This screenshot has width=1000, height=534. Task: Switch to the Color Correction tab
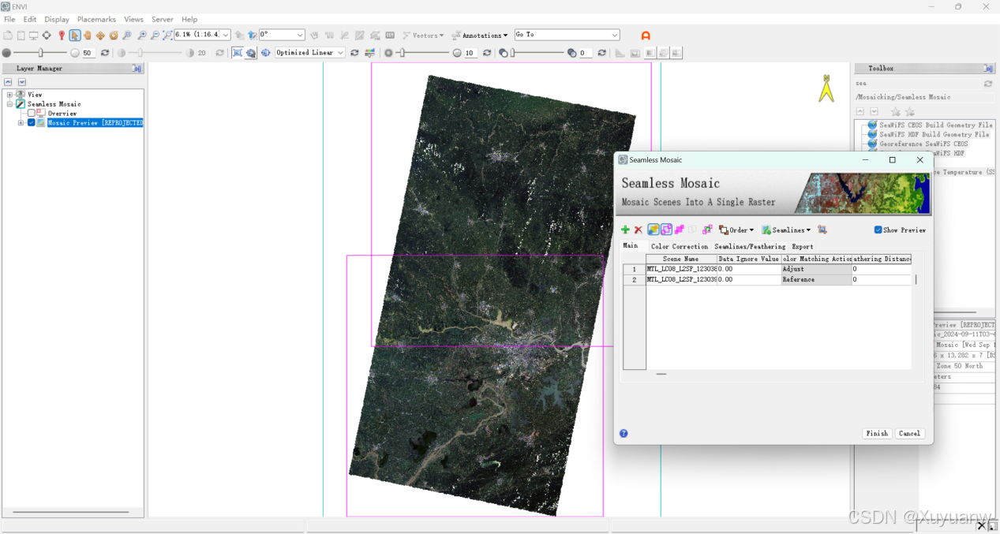coord(679,246)
